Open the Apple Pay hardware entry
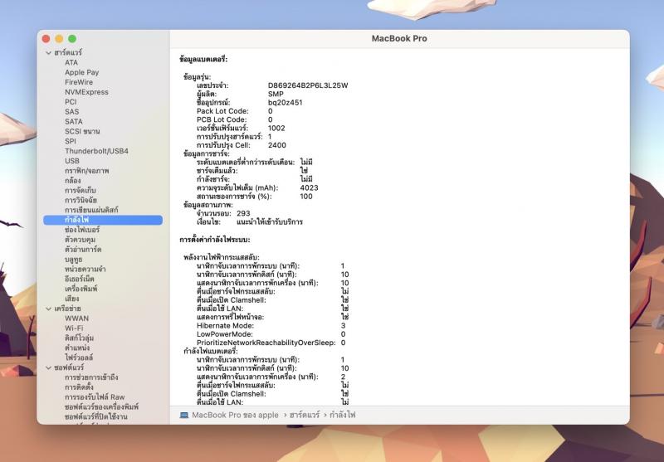This screenshot has height=462, width=664. pyautogui.click(x=81, y=72)
